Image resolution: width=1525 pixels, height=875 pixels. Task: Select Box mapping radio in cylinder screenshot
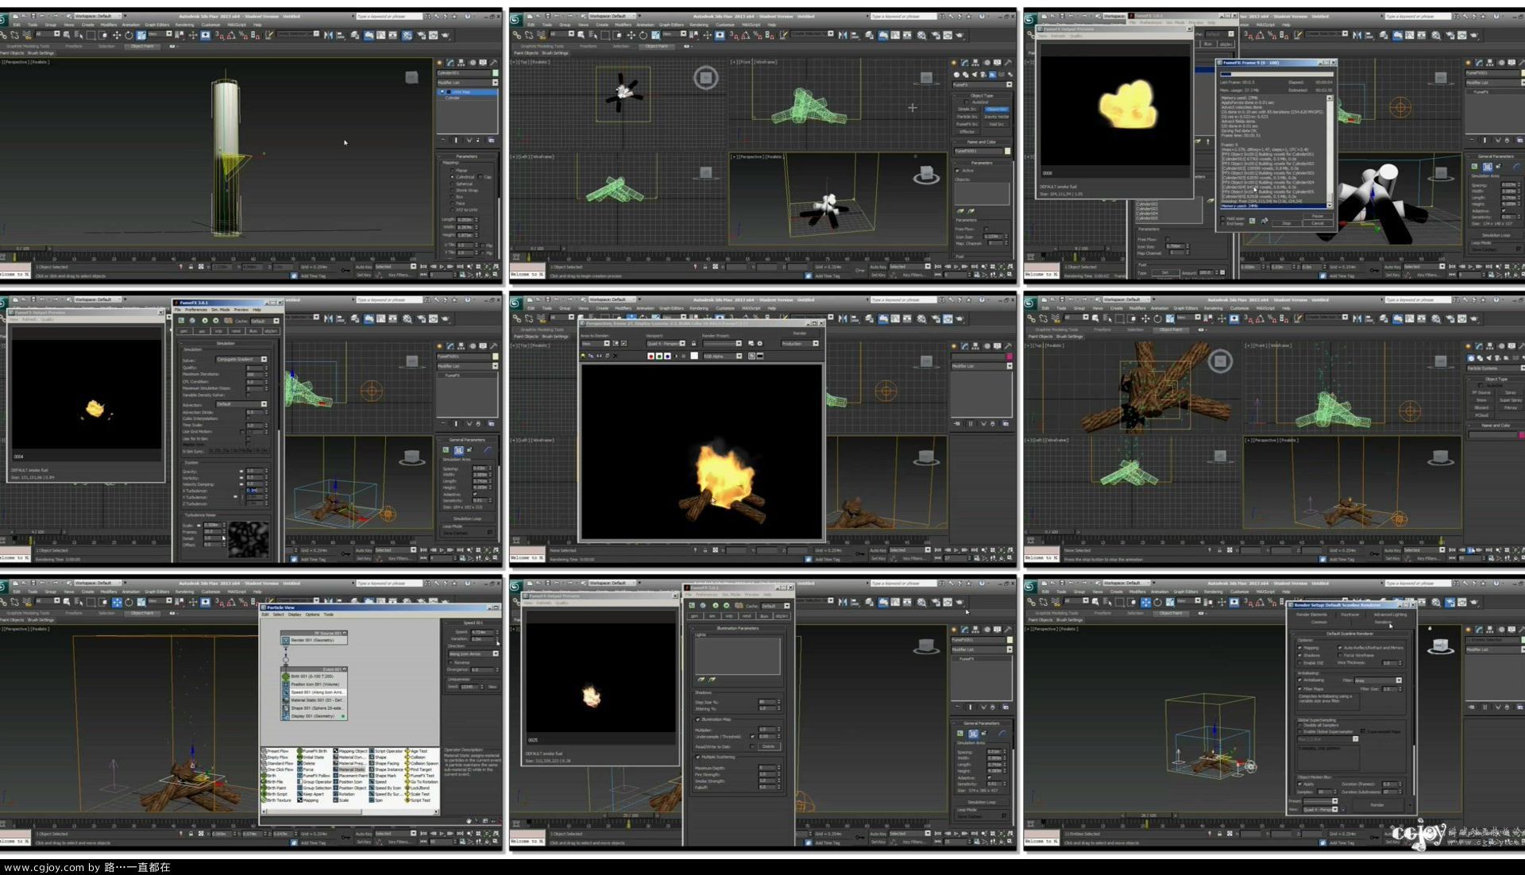pyautogui.click(x=453, y=197)
